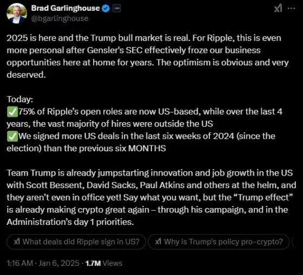Viewport: 303px width, 275px height.
Task: Click the square affiliate badge beside the name
Action: pos(116,9)
